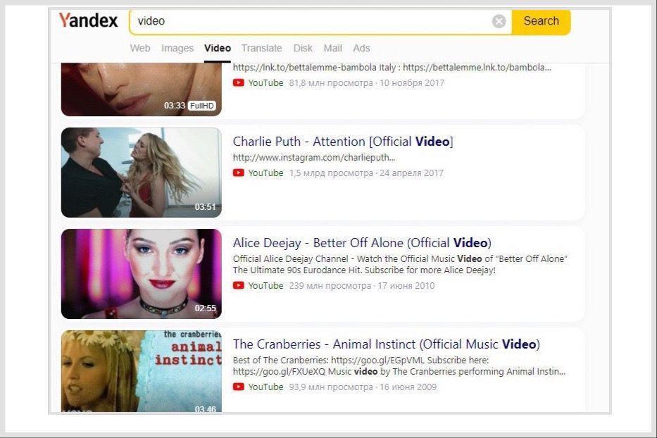Screen dimensions: 657x438
Task: Open the Mail tab
Action: (x=332, y=48)
